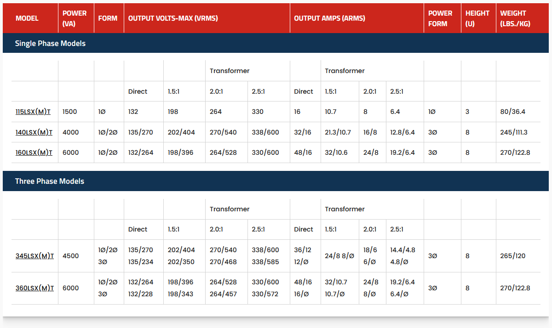This screenshot has height=328, width=552.
Task: Select the FORM column header
Action: 108,18
